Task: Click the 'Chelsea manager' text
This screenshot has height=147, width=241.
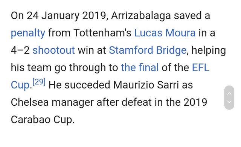Action: (52, 102)
